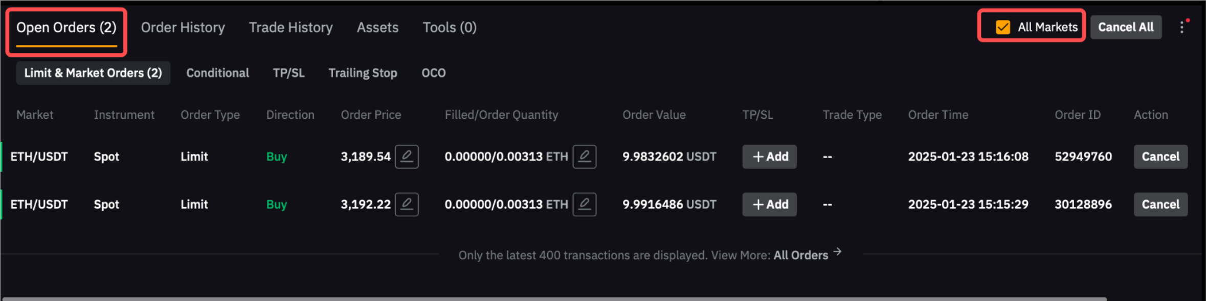Viewport: 1206px width, 301px height.
Task: View the TP/SL orders sub-tab
Action: 288,73
